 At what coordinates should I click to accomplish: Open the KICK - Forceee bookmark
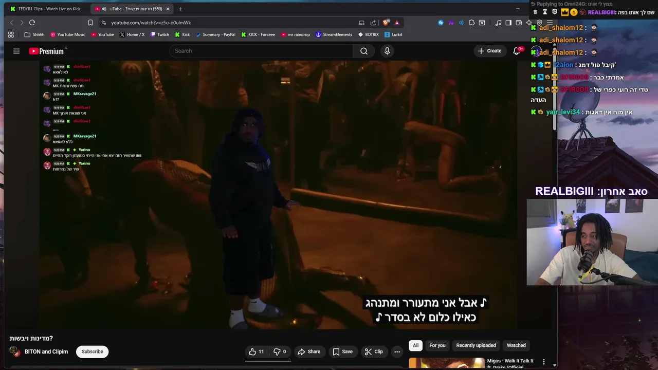(x=258, y=34)
